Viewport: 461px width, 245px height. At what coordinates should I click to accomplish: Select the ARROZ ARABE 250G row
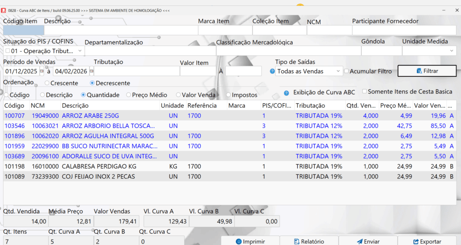coord(90,116)
